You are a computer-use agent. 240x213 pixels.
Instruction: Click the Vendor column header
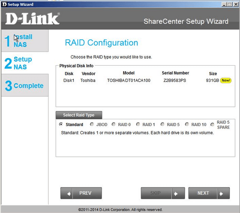click(88, 73)
